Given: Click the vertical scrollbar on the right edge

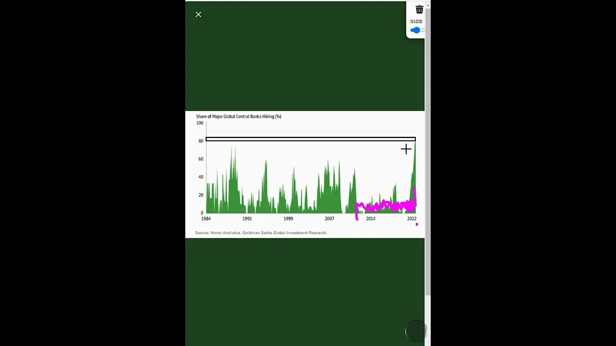Looking at the screenshot, I should pyautogui.click(x=428, y=151).
